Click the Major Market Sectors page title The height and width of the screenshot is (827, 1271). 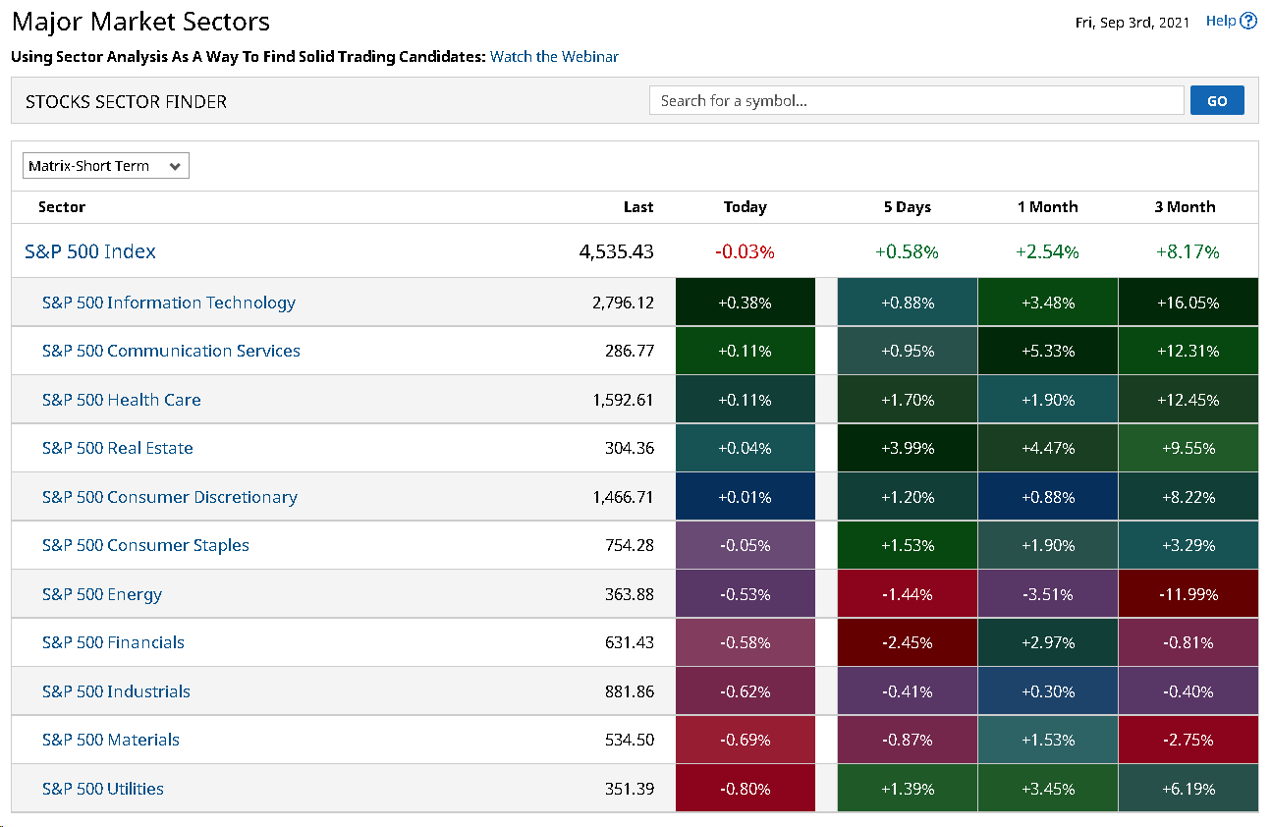(x=140, y=22)
